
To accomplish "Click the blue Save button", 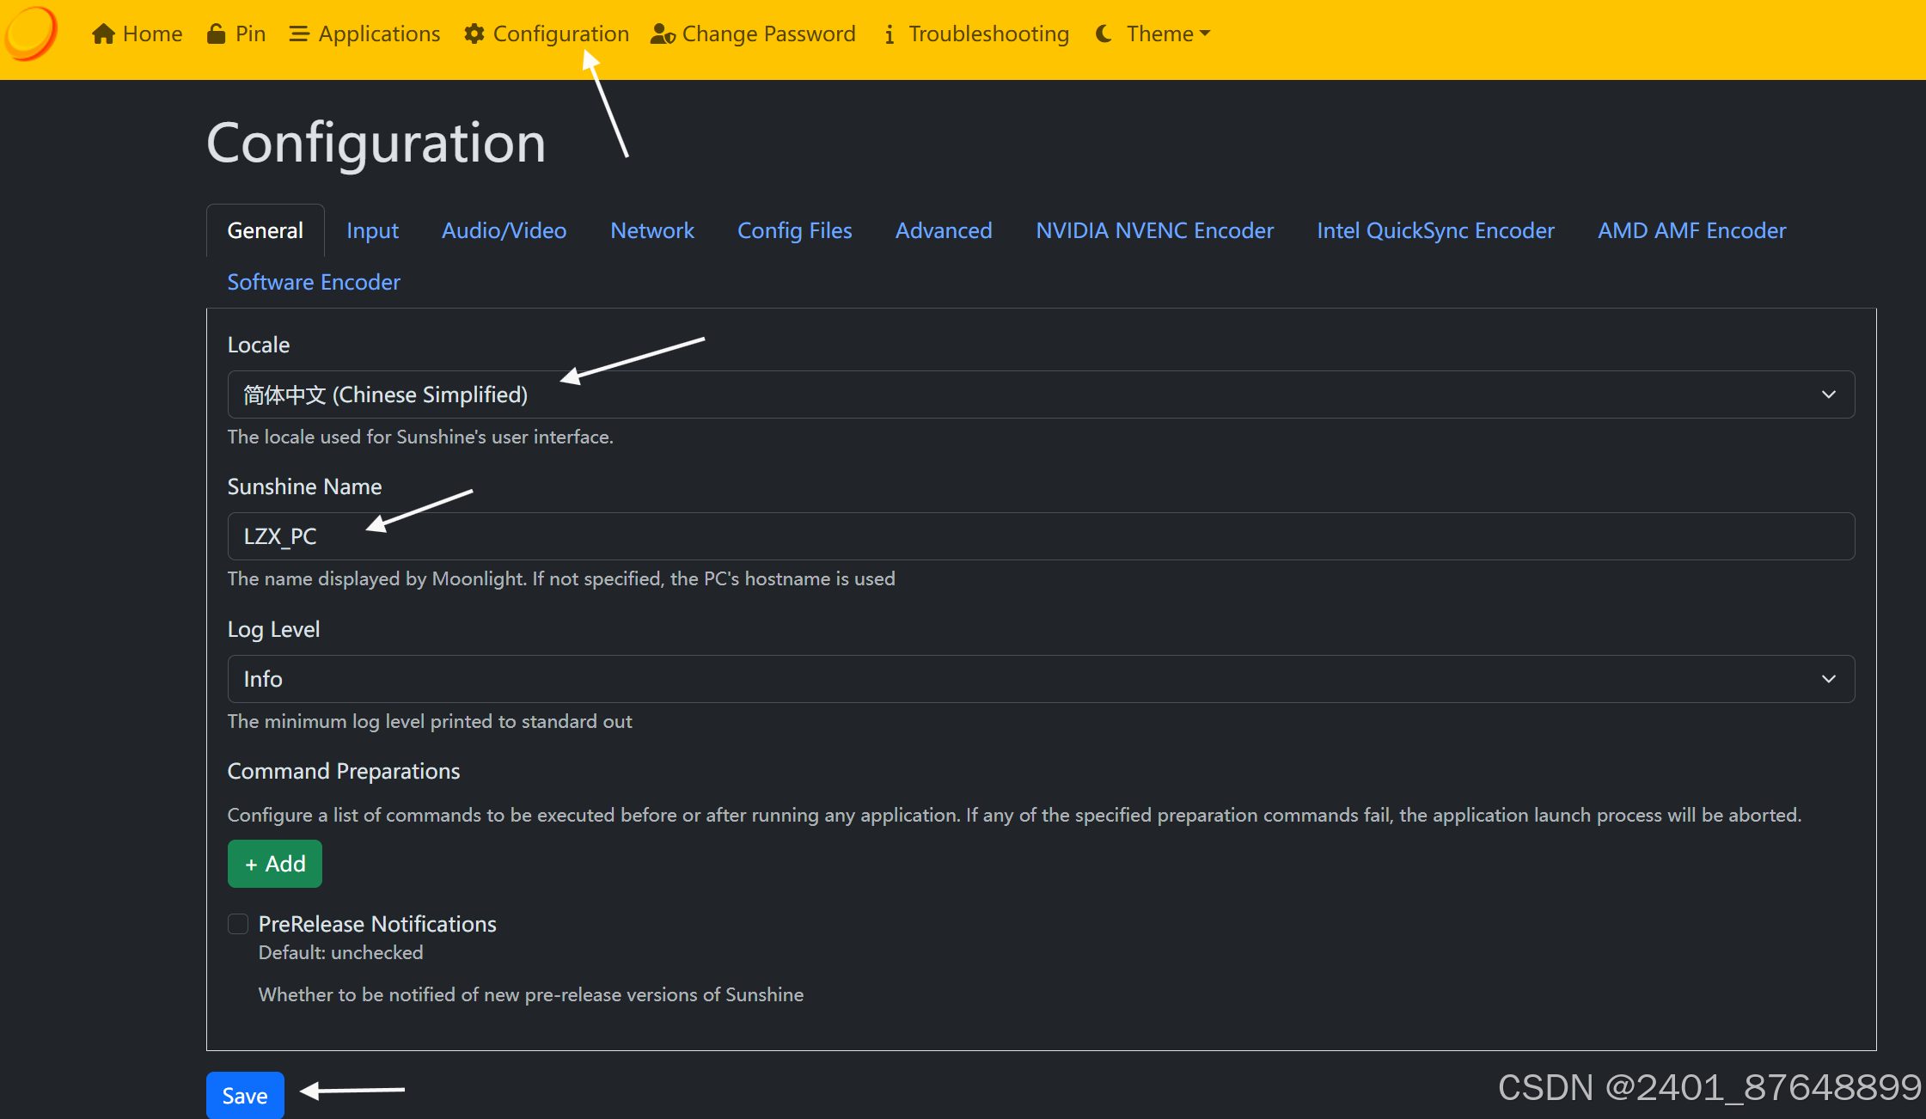I will point(245,1095).
